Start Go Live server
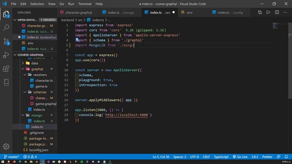The image size is (292, 164). point(240,157)
